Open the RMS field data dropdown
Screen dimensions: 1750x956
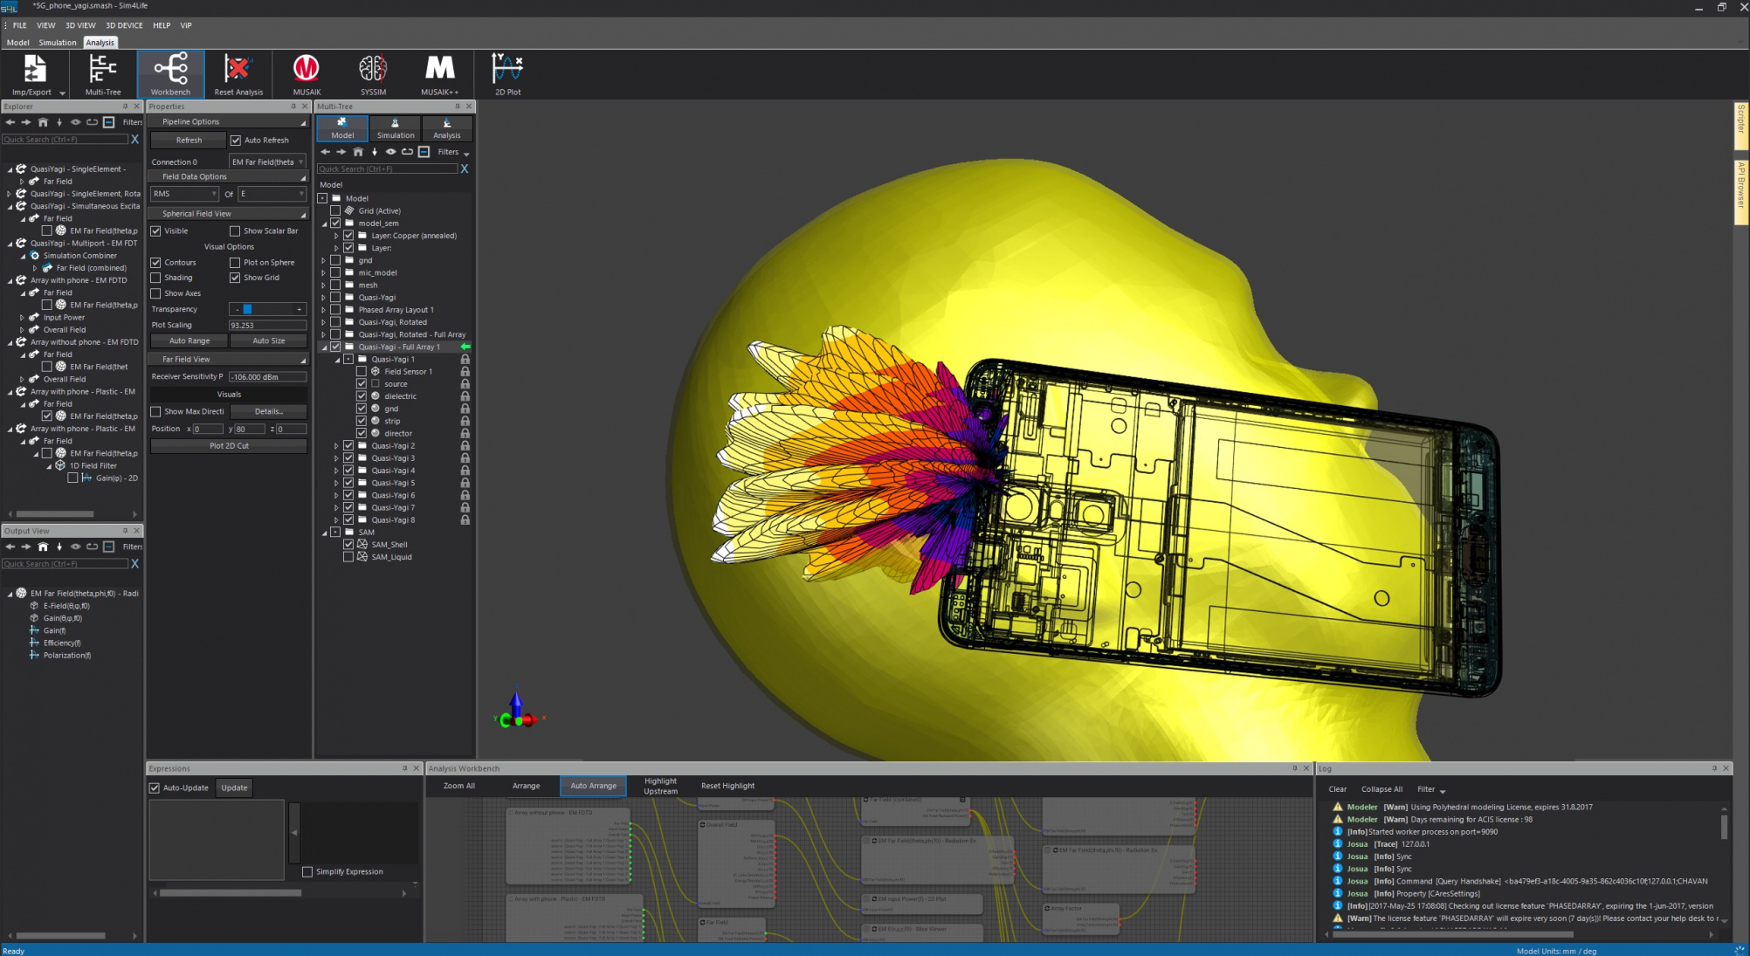click(184, 194)
